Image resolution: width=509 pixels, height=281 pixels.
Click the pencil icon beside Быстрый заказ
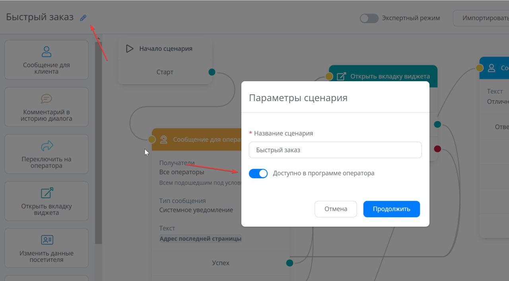[83, 18]
